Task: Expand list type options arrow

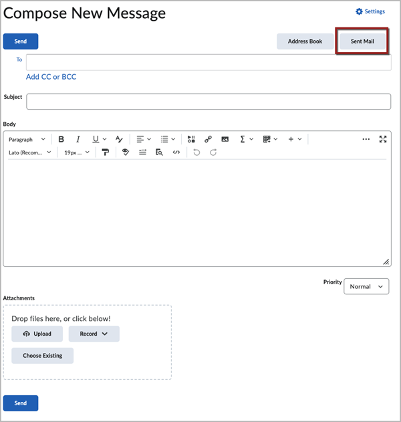Action: pos(173,139)
